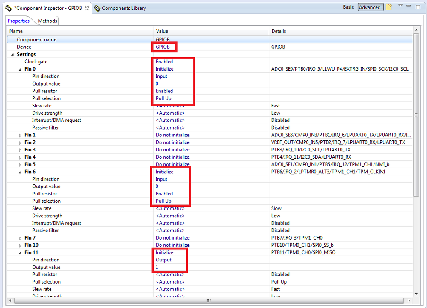Click Pin 0 Interrupt/DMA request Automatic value
Image resolution: width=427 pixels, height=308 pixels.
170,120
